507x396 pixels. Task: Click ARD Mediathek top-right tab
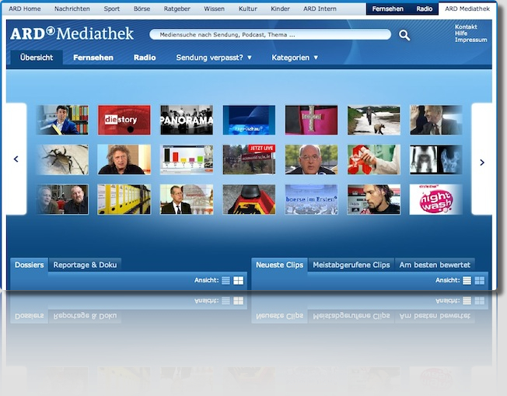pos(467,9)
